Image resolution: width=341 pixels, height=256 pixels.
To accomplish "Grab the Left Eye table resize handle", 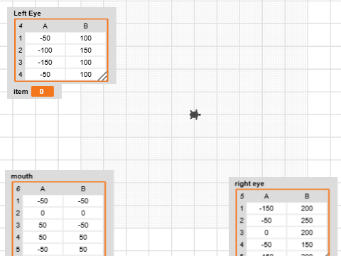I will point(103,76).
